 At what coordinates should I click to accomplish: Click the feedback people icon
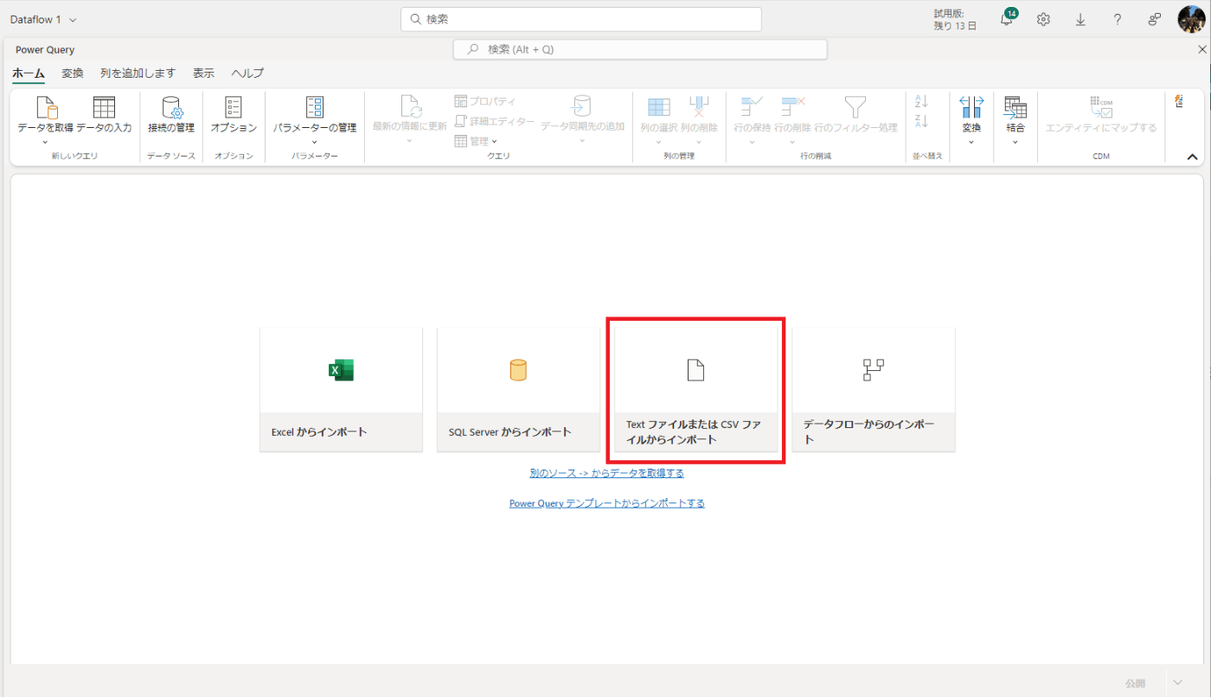coord(1155,19)
